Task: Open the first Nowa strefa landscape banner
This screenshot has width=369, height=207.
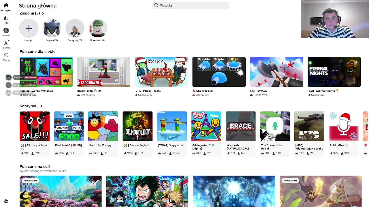Action: click(61, 191)
